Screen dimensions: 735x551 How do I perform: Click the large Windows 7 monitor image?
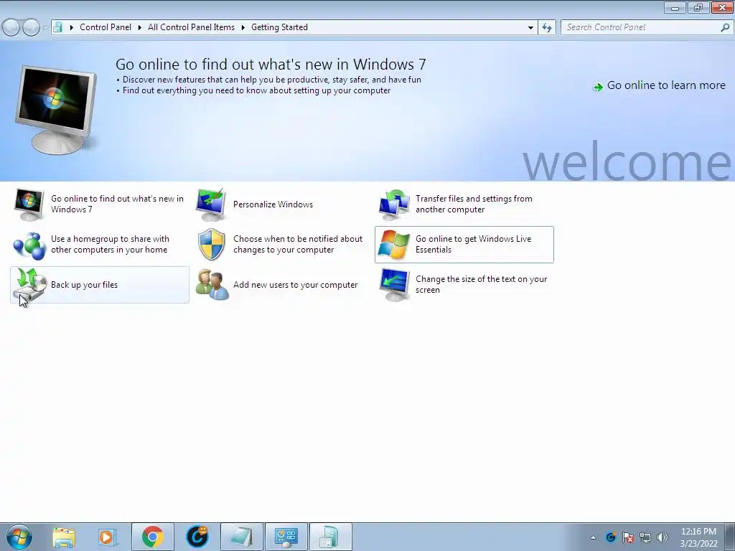click(56, 110)
